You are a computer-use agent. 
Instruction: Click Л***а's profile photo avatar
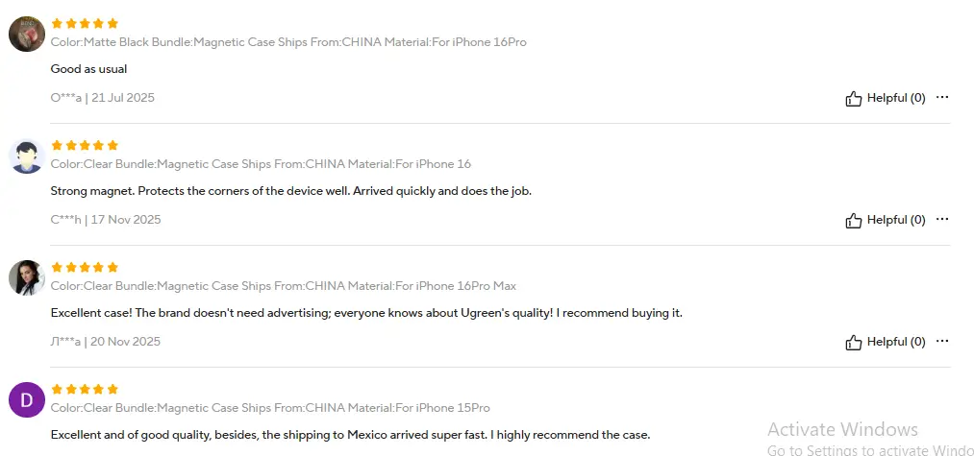27,278
